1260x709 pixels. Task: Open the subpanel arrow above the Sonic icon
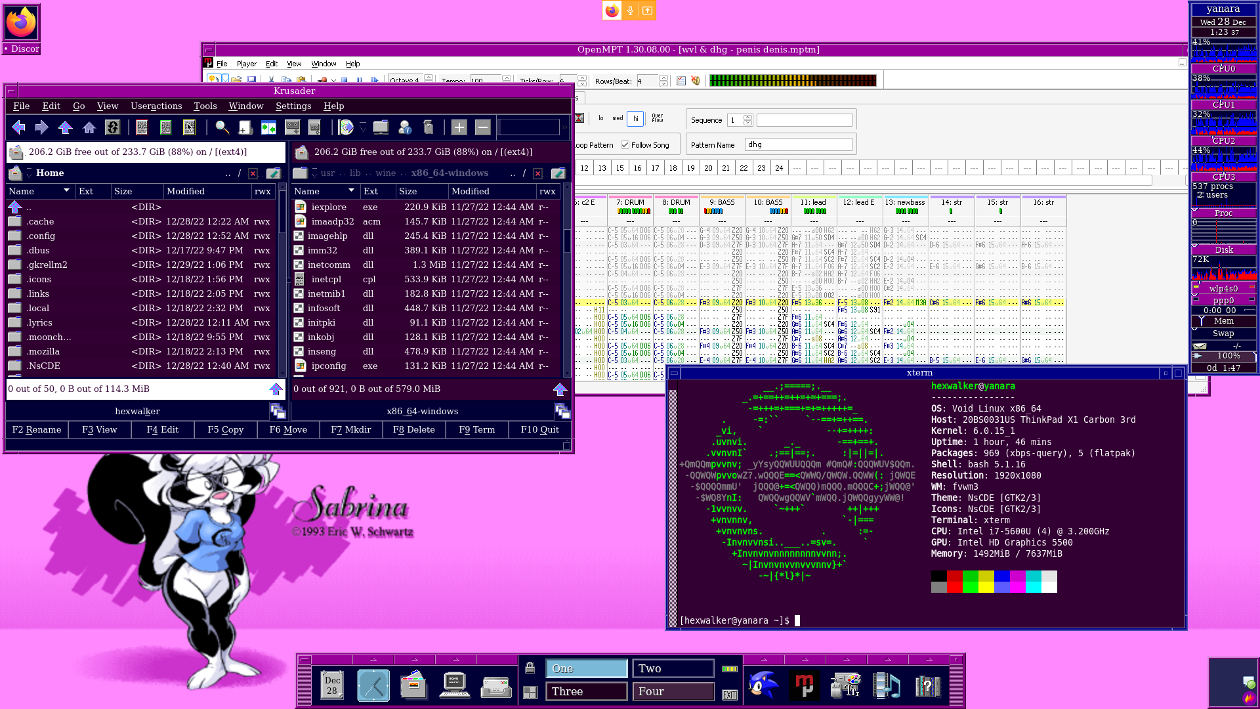point(763,659)
